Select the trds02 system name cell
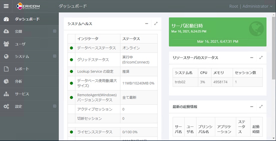Screen dimensions: 276x141 (180, 82)
